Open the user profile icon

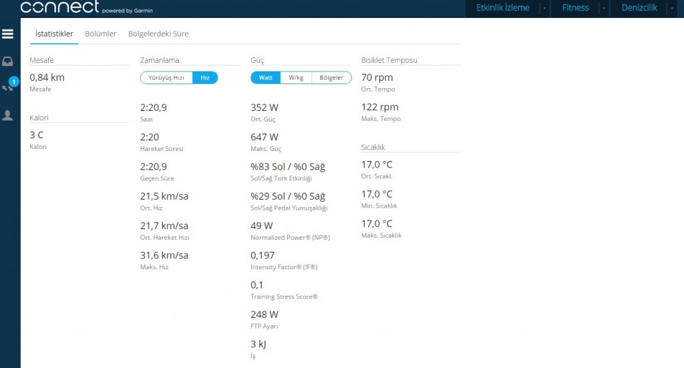tap(8, 115)
